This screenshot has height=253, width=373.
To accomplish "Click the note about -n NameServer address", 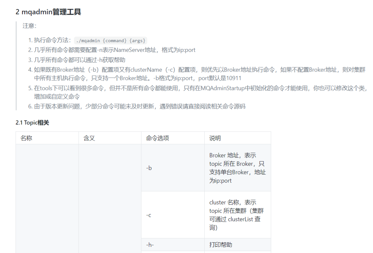I will pyautogui.click(x=115, y=50).
